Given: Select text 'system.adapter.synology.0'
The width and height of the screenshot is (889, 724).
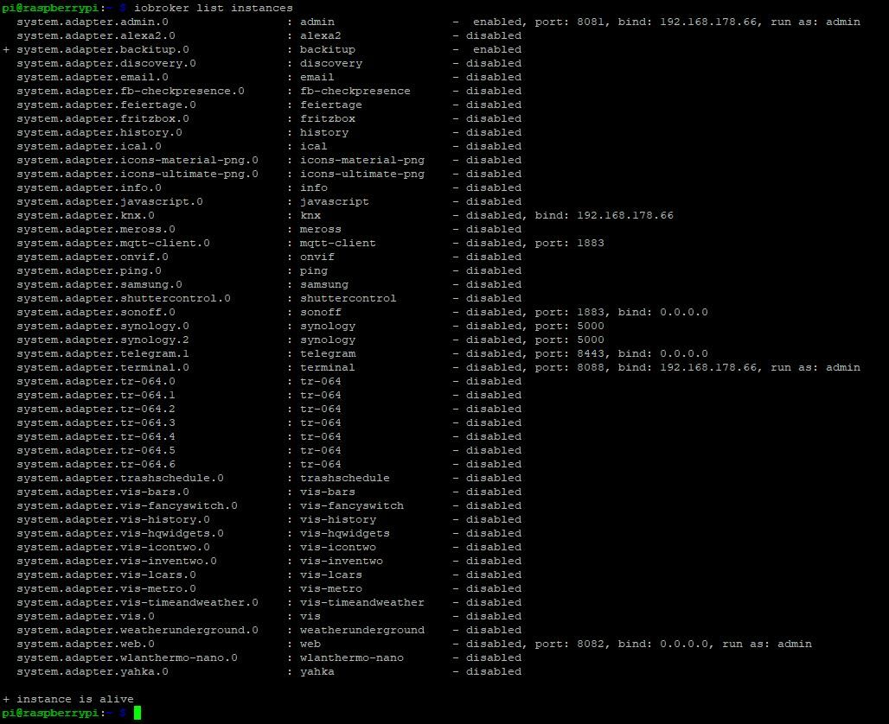Looking at the screenshot, I should (x=103, y=326).
